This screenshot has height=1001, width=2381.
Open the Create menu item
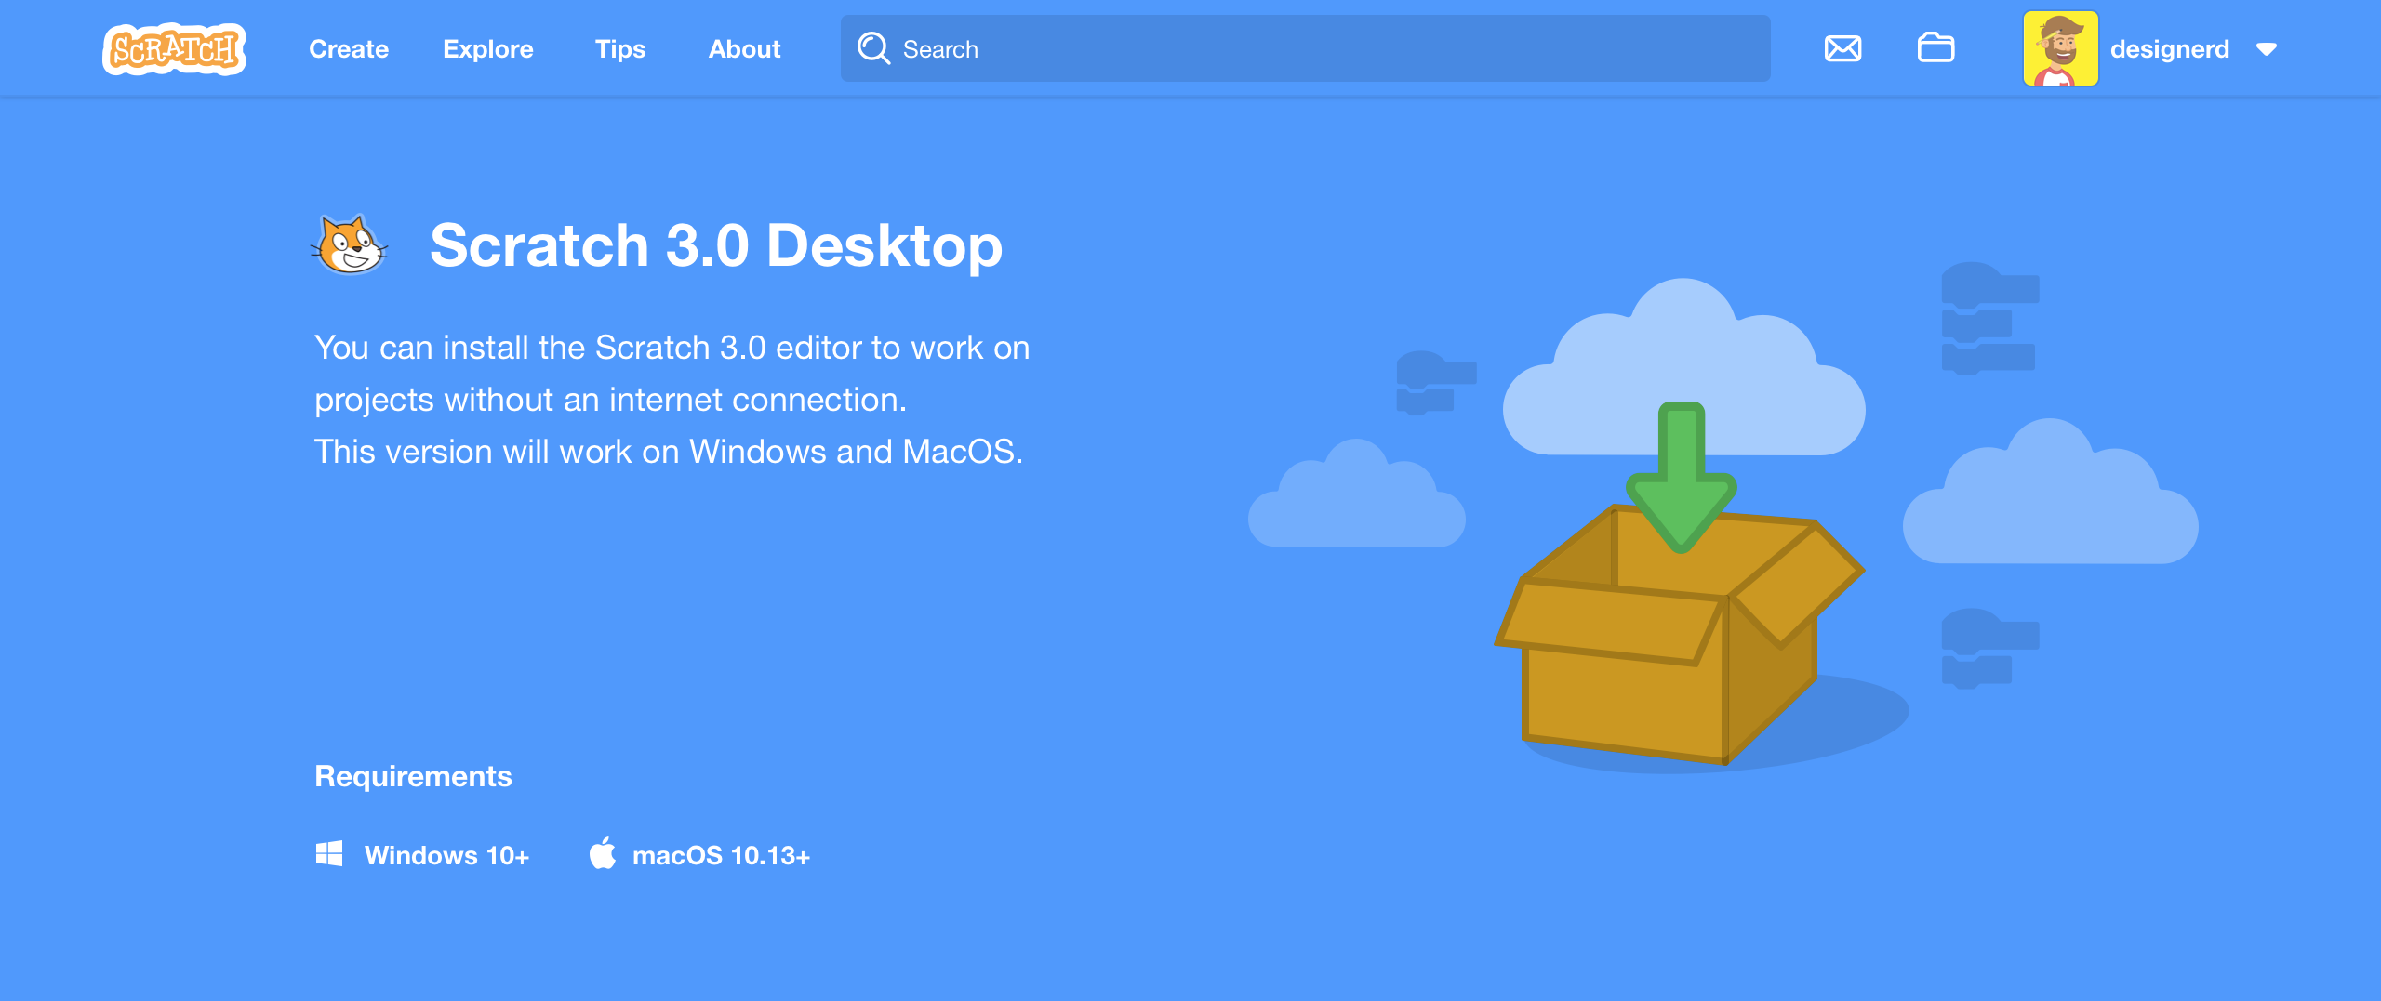coord(349,49)
